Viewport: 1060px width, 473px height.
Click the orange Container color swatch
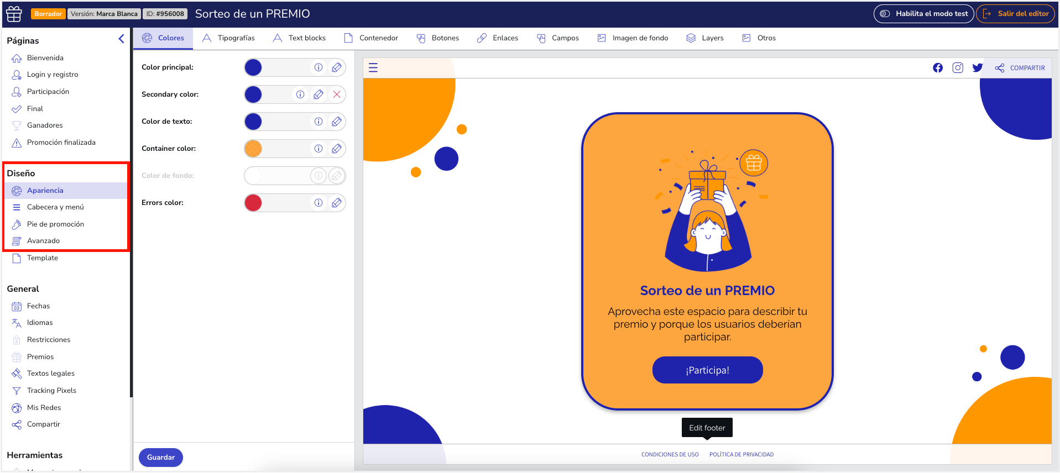coord(253,149)
